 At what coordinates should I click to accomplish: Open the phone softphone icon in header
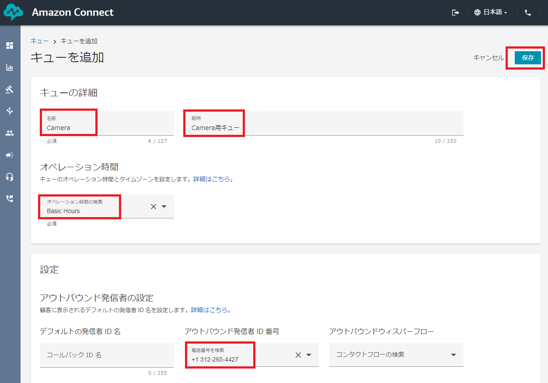528,13
